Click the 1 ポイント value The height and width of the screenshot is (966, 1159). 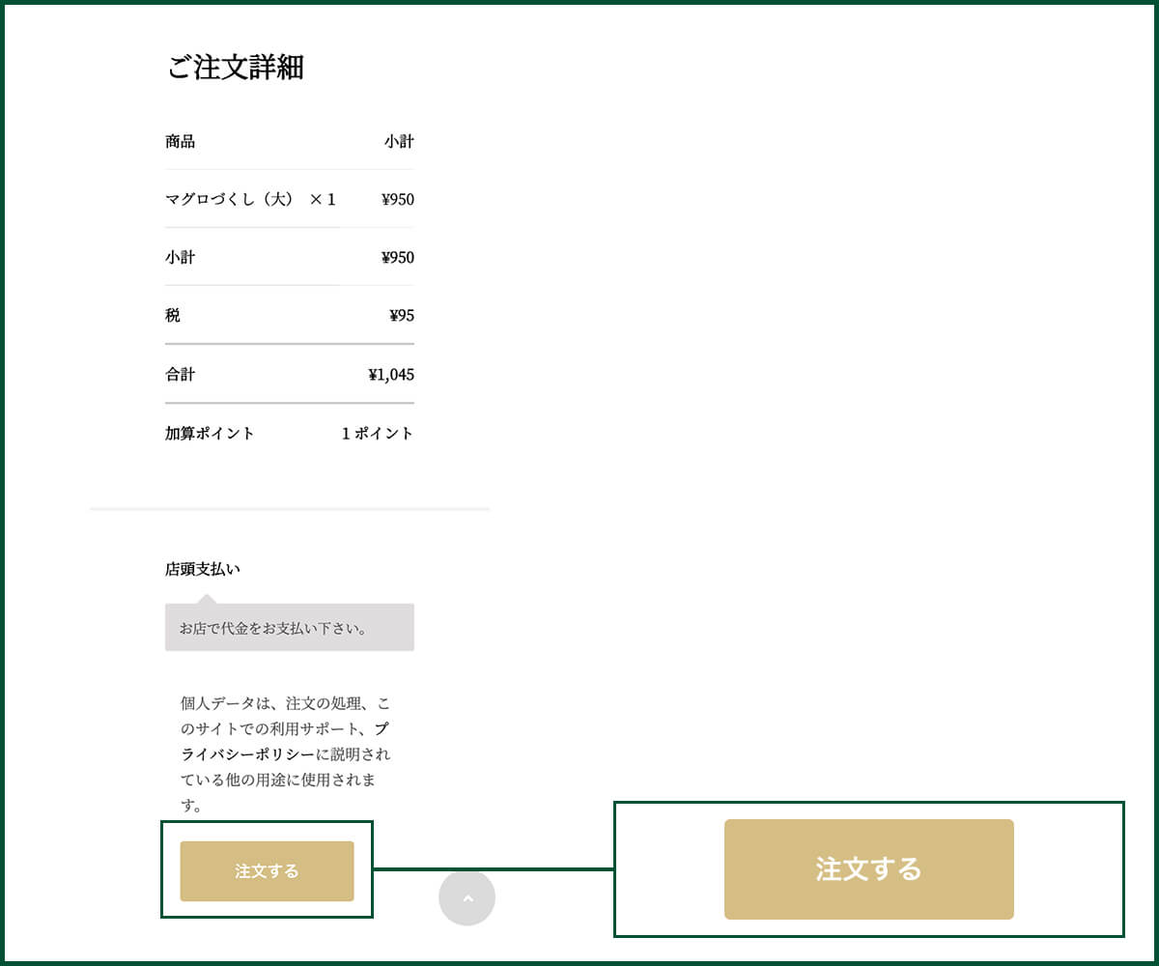pyautogui.click(x=378, y=433)
